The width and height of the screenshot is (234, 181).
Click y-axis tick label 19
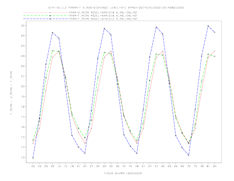coord(22,97)
